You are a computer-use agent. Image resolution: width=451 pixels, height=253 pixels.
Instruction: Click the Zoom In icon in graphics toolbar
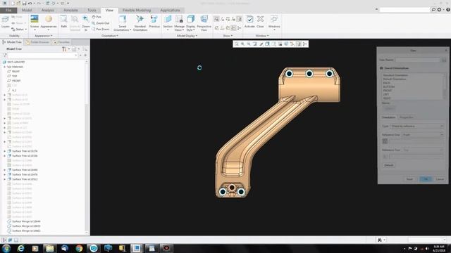[x=242, y=44]
